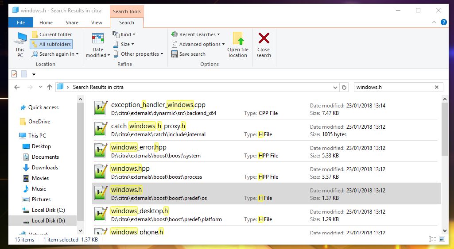The width and height of the screenshot is (454, 249).
Task: Select OneDrive in navigation pane
Action: click(x=35, y=122)
